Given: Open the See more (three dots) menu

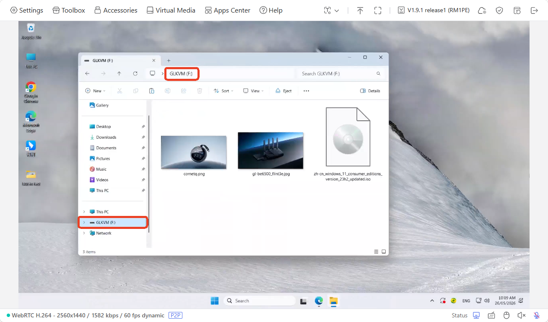Looking at the screenshot, I should tap(306, 91).
